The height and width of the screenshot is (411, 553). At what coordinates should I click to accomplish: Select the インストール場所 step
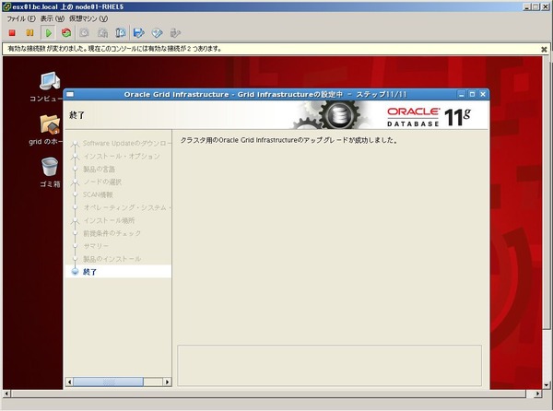[x=109, y=220]
